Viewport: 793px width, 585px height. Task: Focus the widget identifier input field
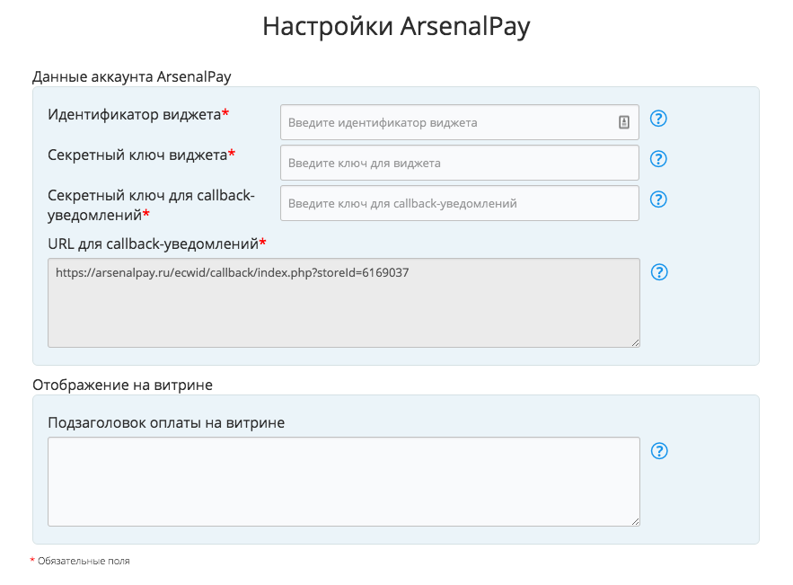click(x=459, y=122)
